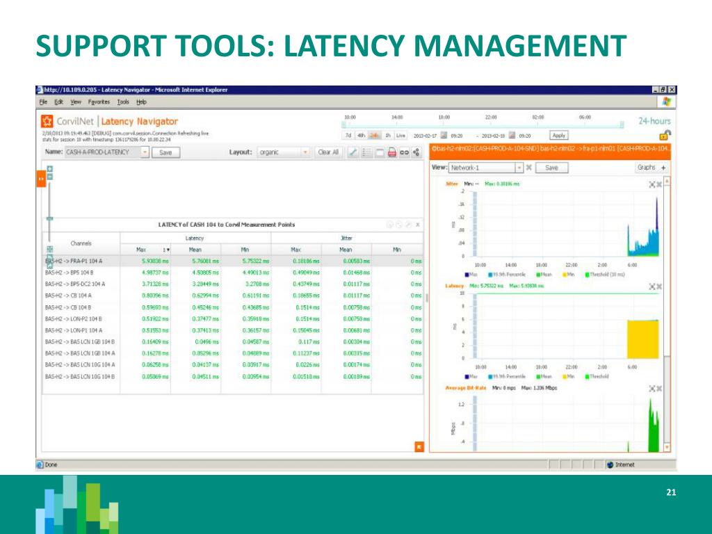Click the timeline slider right handle
Viewport: 712px width, 534px height.
click(x=622, y=124)
